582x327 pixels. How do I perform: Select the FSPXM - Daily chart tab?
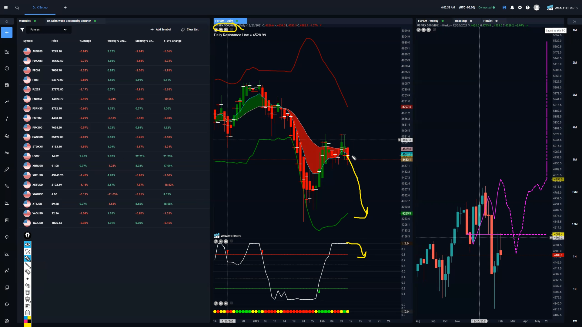tap(230, 21)
